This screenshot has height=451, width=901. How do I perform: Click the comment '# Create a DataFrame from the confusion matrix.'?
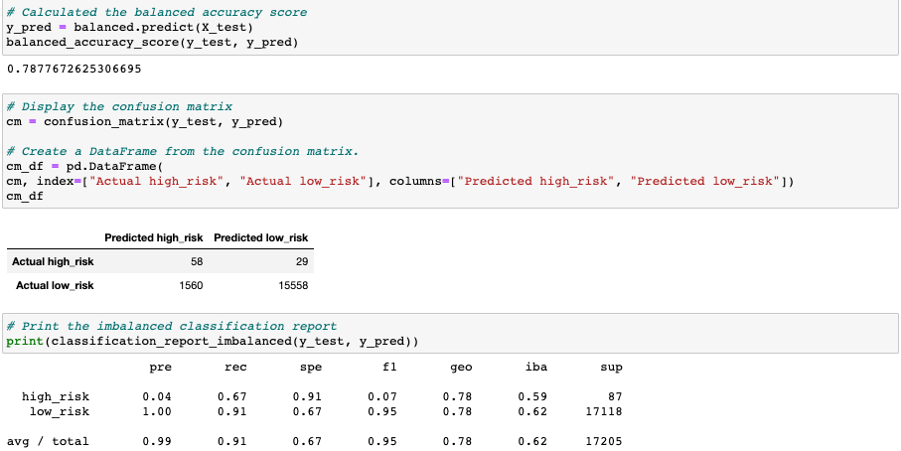183,152
